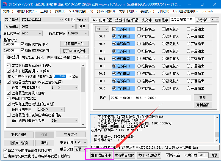
Task: Open the 工具(T) menu
Action: 46,11
